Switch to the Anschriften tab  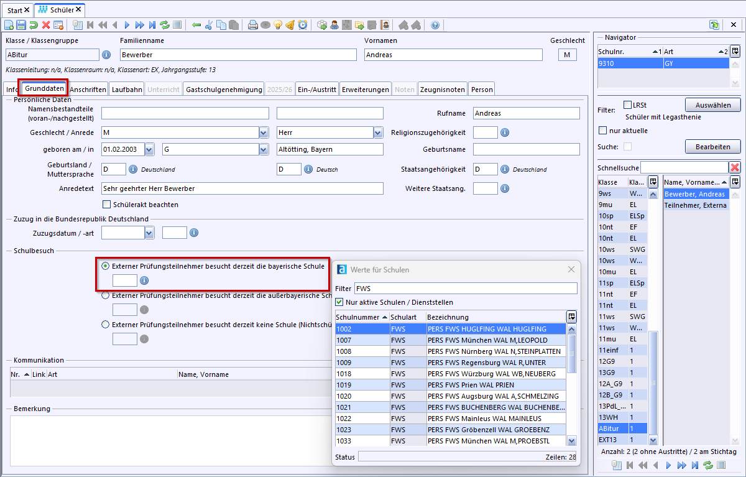pyautogui.click(x=88, y=90)
